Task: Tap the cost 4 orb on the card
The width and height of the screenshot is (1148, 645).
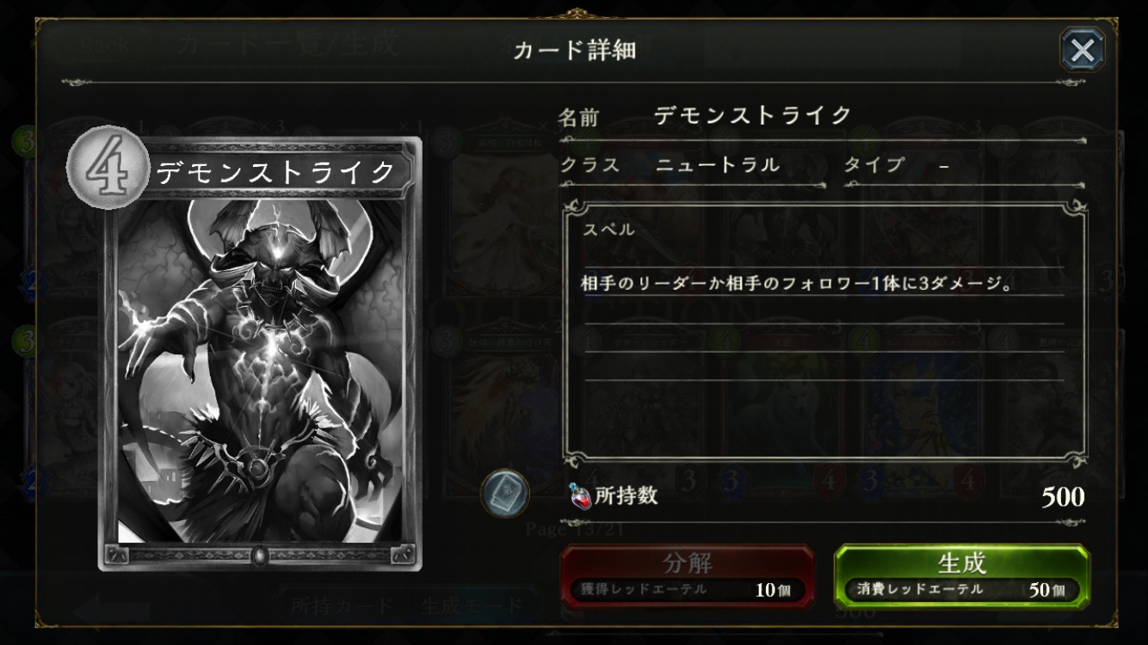Action: pyautogui.click(x=108, y=167)
